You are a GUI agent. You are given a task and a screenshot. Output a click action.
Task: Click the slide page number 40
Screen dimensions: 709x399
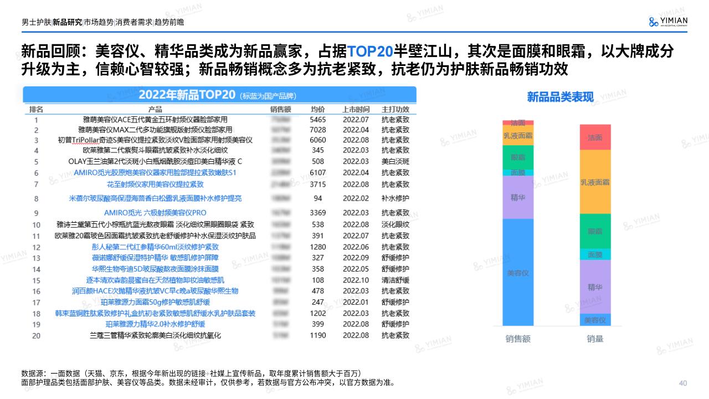click(683, 383)
